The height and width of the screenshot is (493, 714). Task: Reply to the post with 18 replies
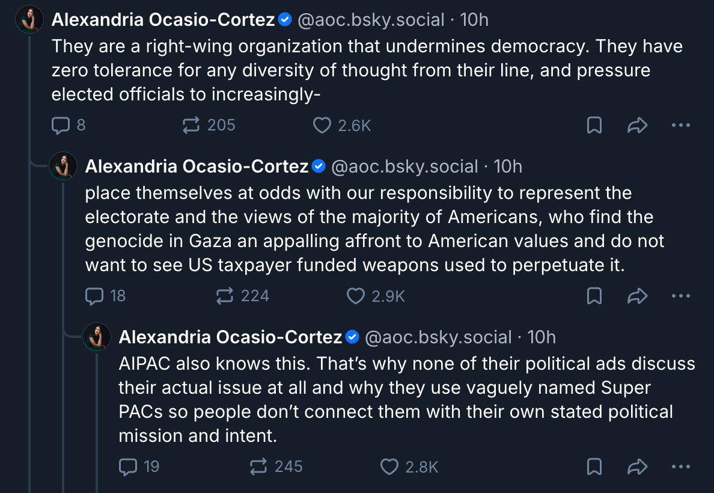pos(94,296)
